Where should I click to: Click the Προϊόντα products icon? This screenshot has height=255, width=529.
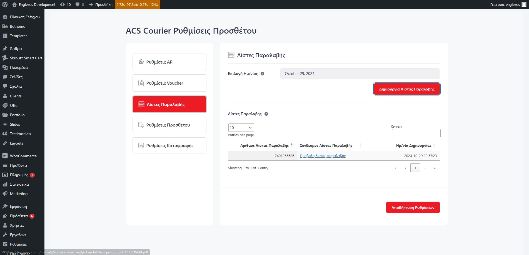point(5,165)
